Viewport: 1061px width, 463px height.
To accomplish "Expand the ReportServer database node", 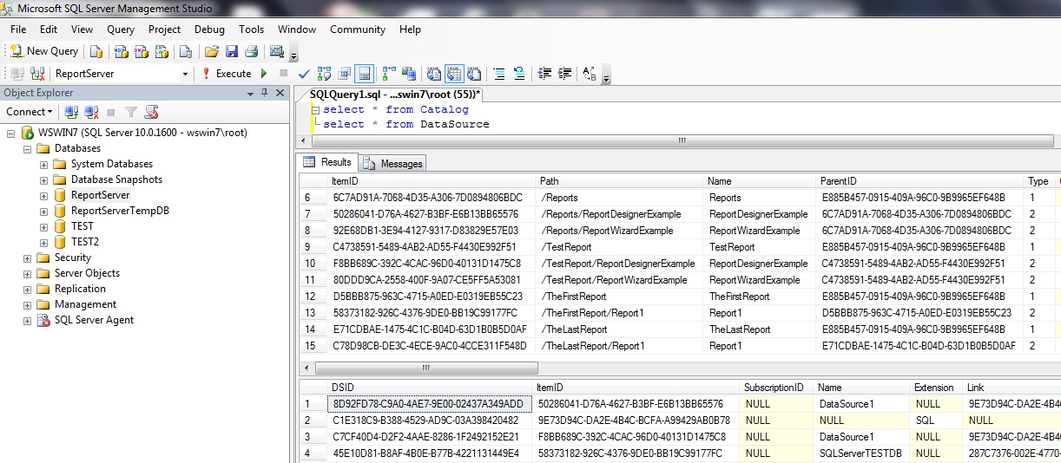I will coord(43,196).
